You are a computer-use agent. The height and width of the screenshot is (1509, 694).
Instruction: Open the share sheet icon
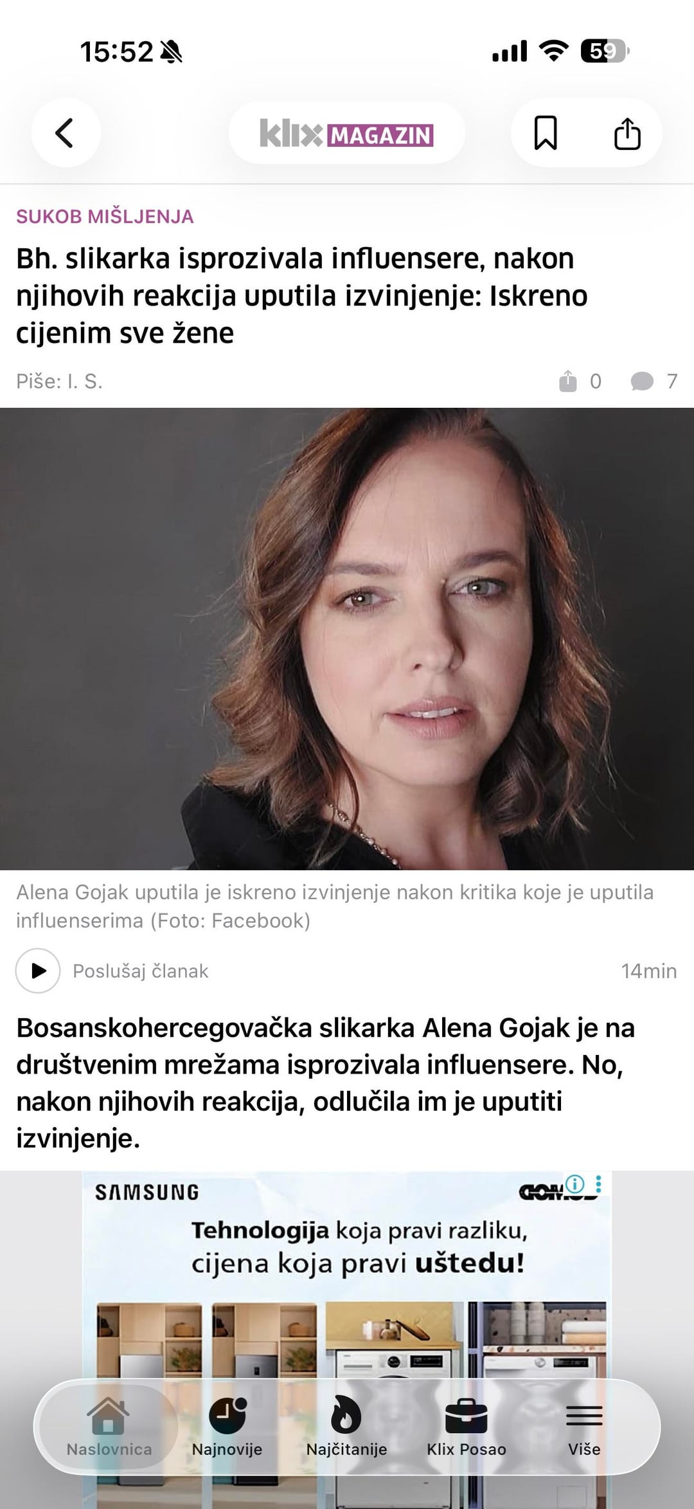point(627,133)
